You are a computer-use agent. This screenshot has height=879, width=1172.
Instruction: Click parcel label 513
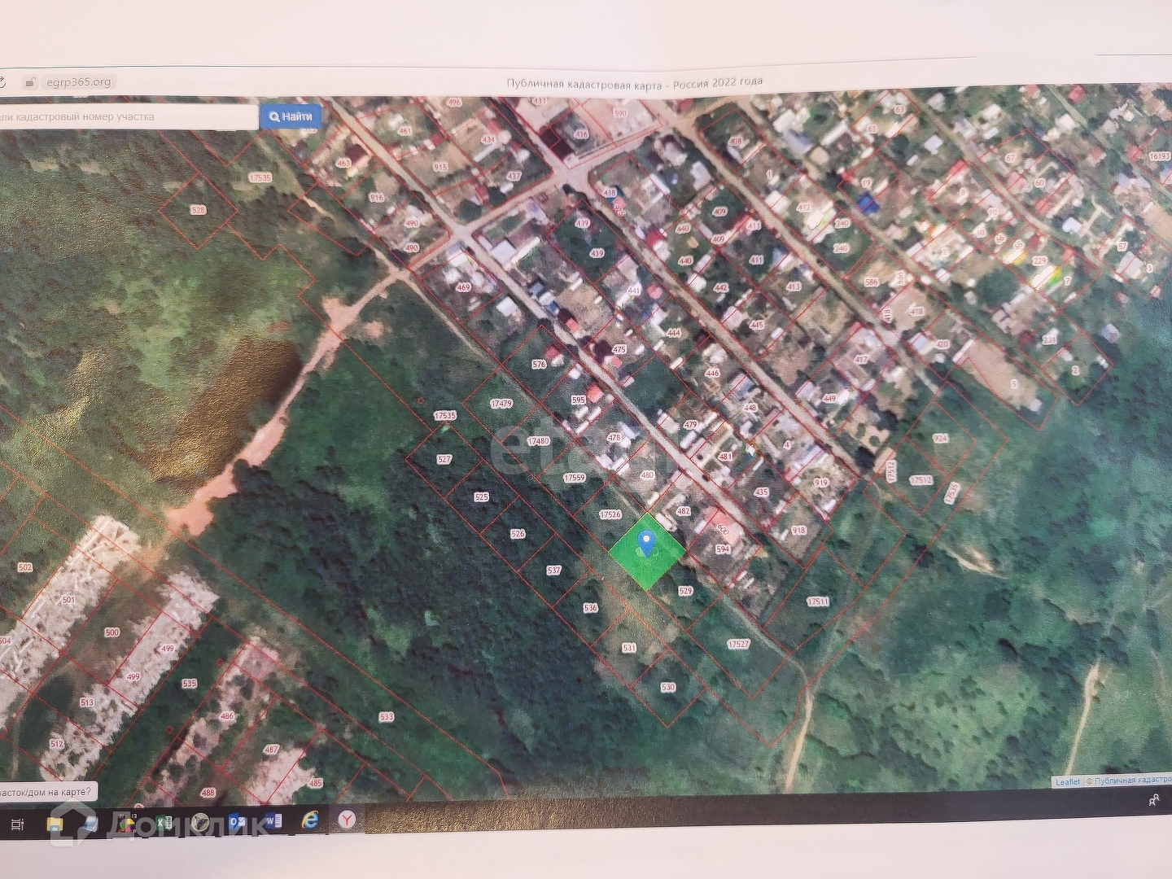tap(87, 702)
